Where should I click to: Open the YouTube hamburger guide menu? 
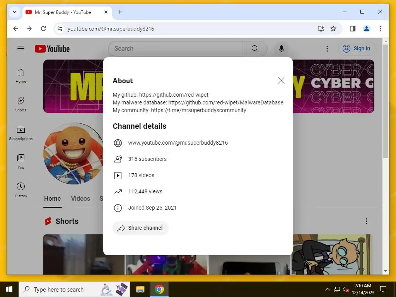point(21,48)
